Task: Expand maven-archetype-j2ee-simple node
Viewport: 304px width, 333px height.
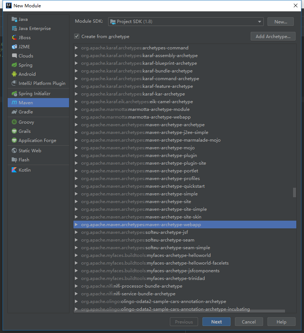Action: [76, 132]
